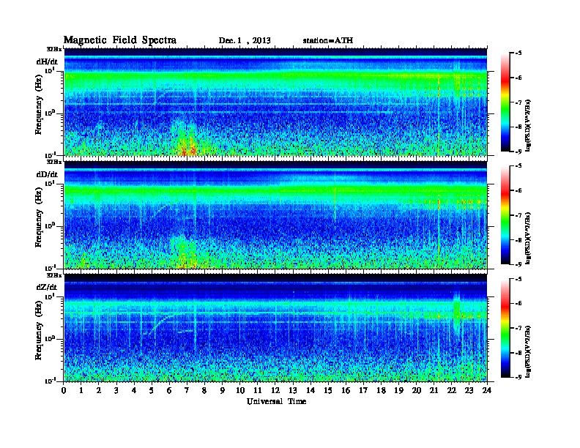Click inside the dZ/dt spectrogram plot

point(275,328)
